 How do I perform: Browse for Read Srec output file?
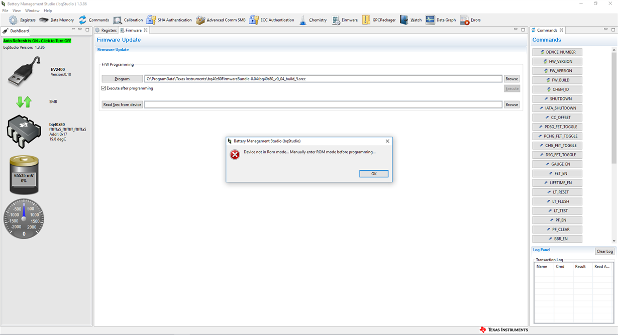(512, 104)
